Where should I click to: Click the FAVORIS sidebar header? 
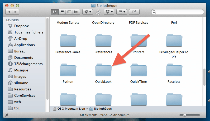[12, 20]
